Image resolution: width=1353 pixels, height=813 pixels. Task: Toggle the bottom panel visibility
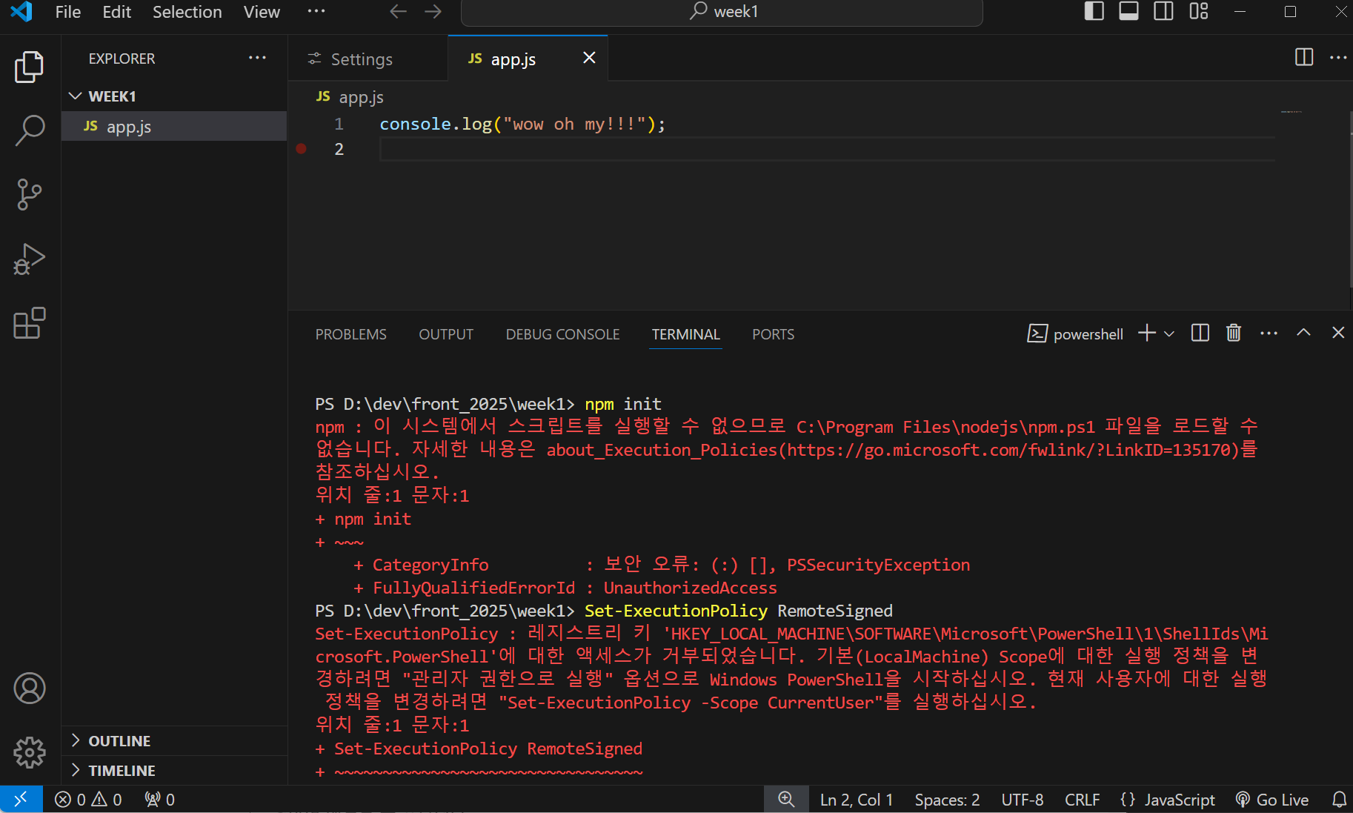pyautogui.click(x=1128, y=11)
